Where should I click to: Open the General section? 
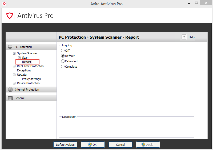click(31, 98)
